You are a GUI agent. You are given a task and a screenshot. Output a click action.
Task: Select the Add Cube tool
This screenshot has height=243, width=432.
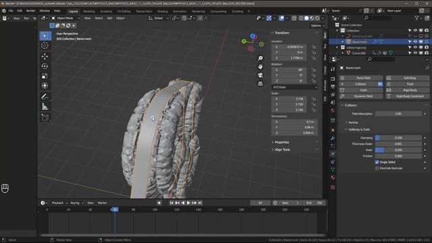coord(45,117)
